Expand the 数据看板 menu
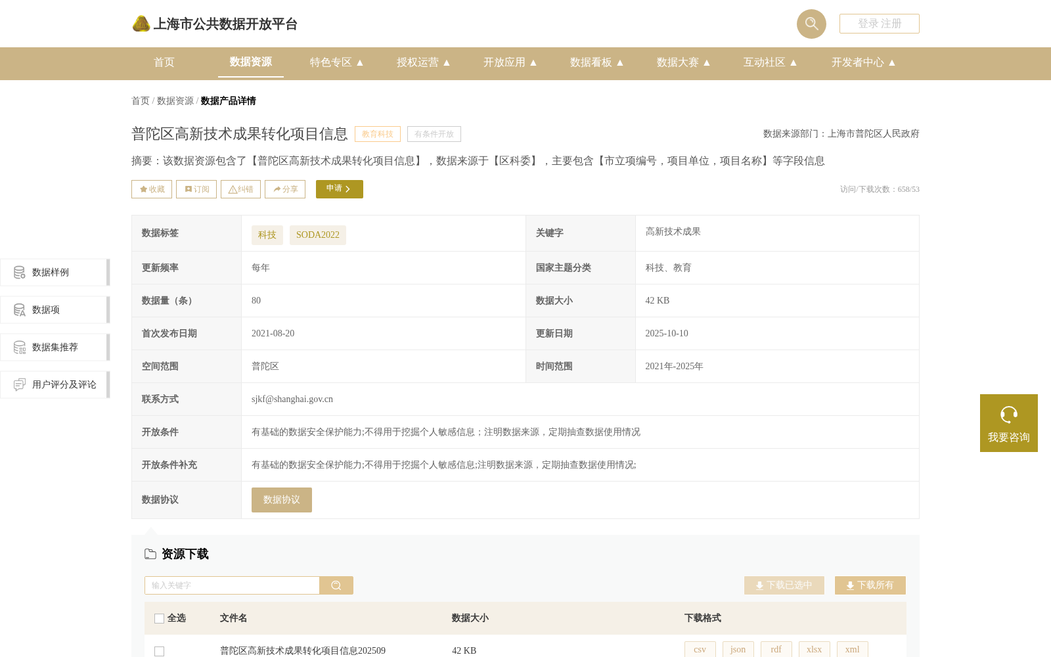The height and width of the screenshot is (657, 1051). point(596,62)
